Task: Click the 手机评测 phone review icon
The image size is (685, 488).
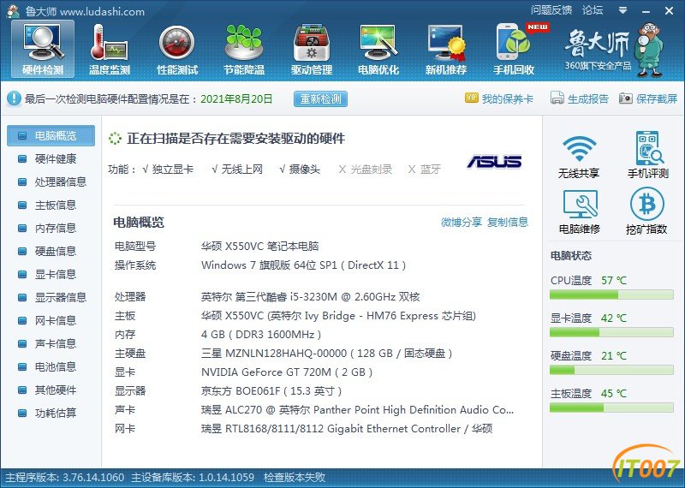Action: coord(648,155)
